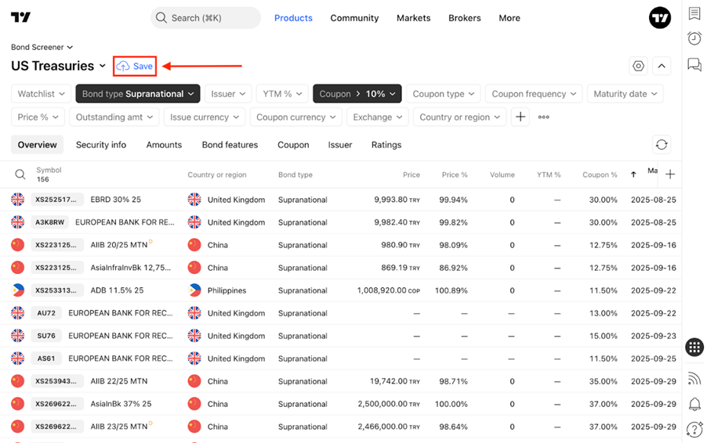Open Bond type Supranational filter
Image resolution: width=707 pixels, height=443 pixels.
(x=138, y=94)
